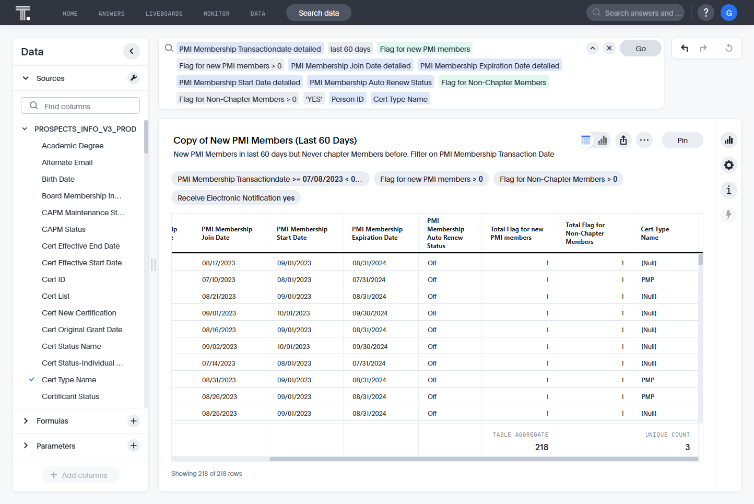Open chart configuration bar icon in sidebar
This screenshot has height=504, width=754.
[729, 140]
